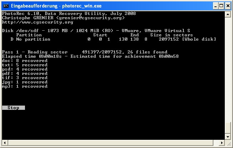Click the 'No partition' row
This screenshot has width=233, height=148.
point(113,39)
